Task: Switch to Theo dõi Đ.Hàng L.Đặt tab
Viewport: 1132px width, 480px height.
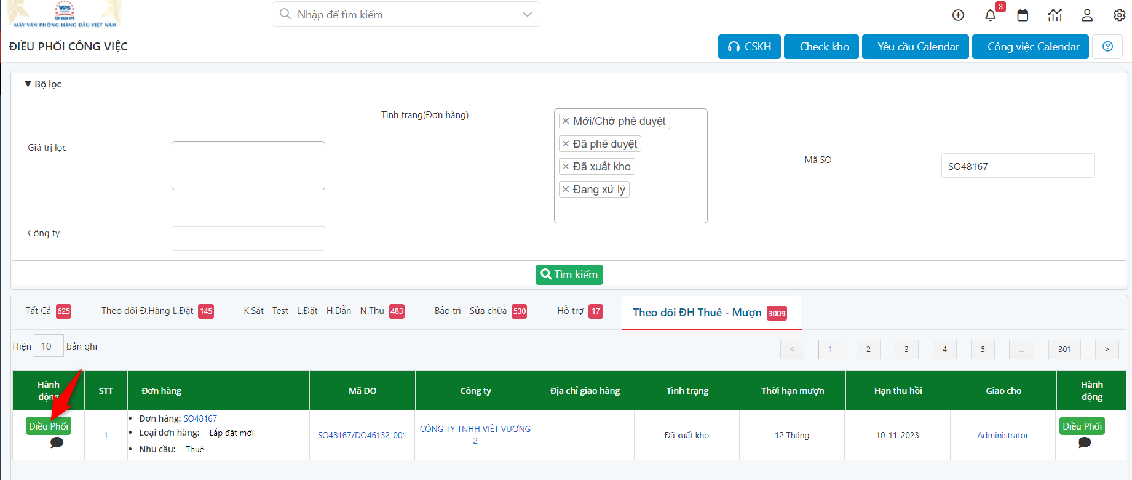Action: tap(157, 311)
